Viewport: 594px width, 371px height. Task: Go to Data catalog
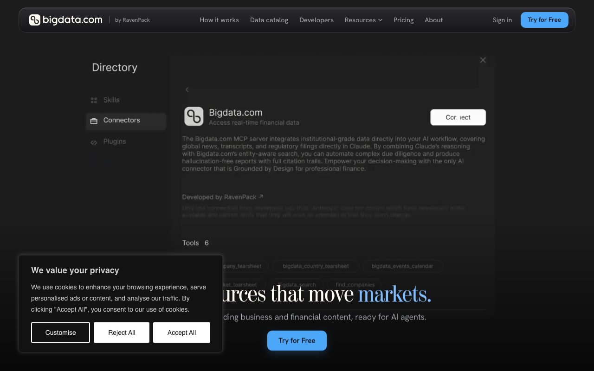tap(269, 20)
